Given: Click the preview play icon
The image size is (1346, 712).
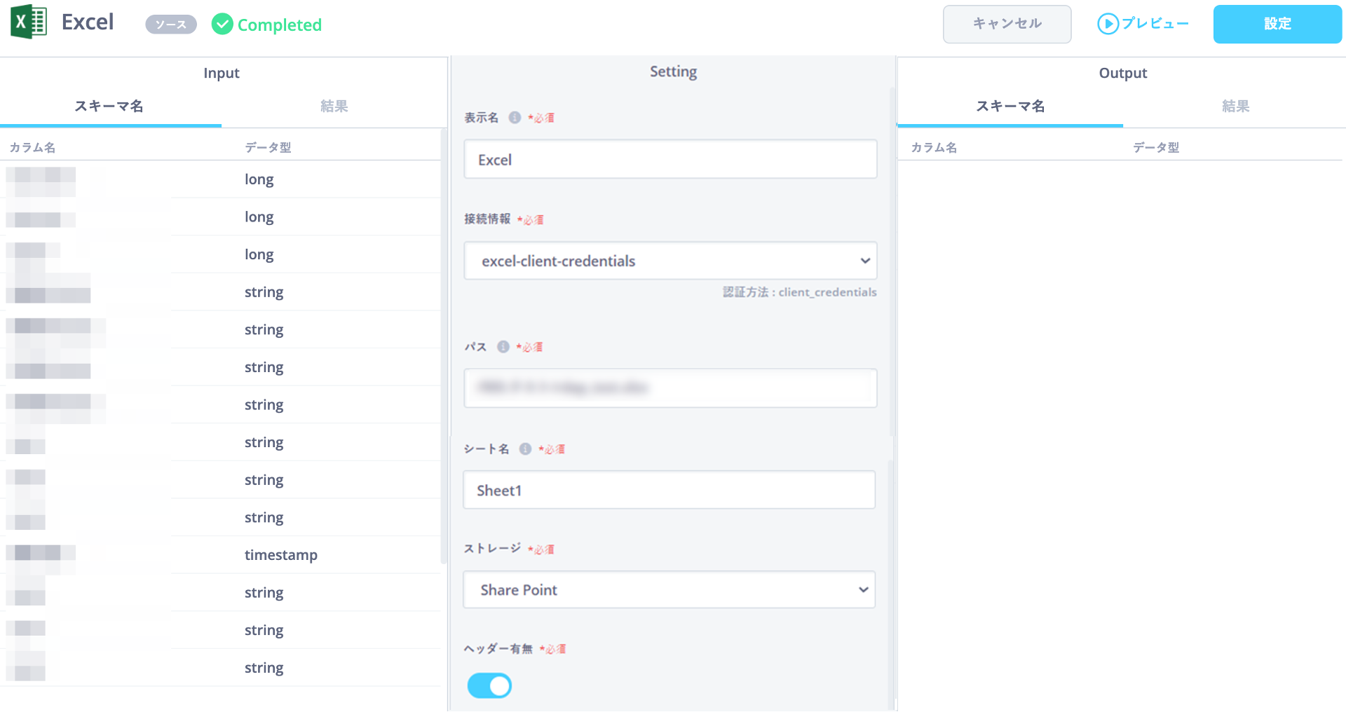Looking at the screenshot, I should tap(1108, 24).
